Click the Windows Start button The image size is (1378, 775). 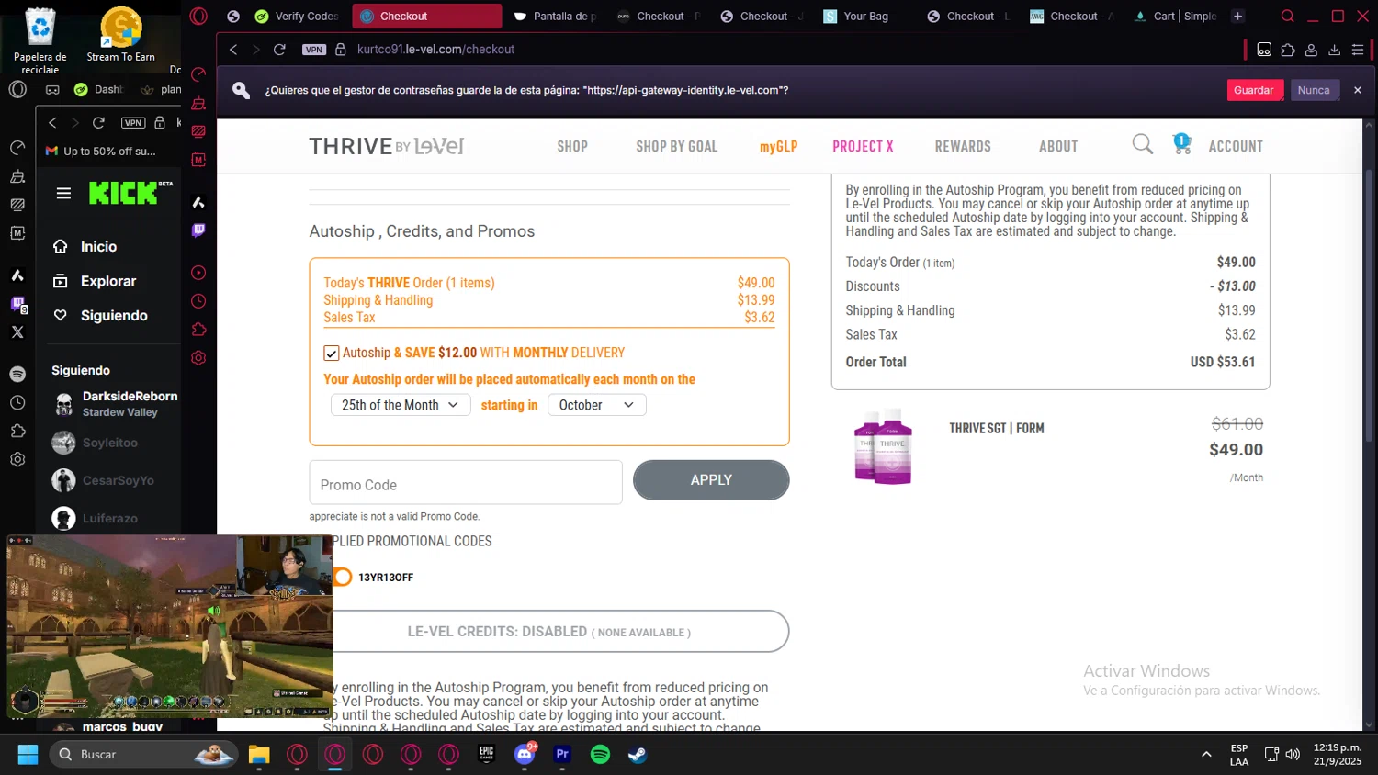pyautogui.click(x=28, y=755)
